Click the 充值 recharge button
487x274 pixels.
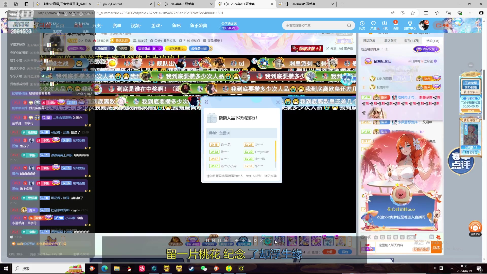click(329, 252)
